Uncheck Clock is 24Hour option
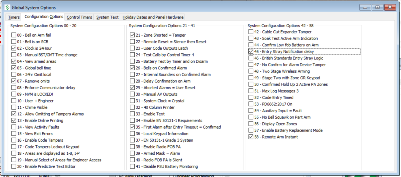The image size is (401, 177). (x=14, y=48)
